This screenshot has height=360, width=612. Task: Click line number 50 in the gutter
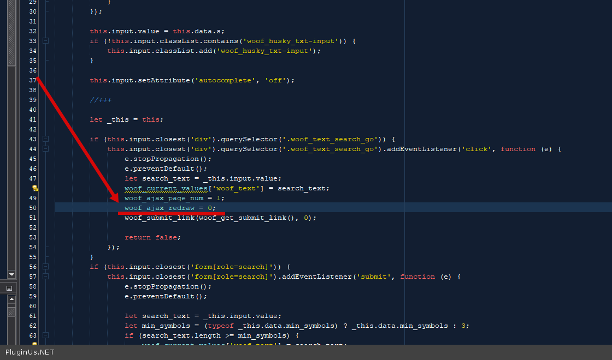(33, 208)
